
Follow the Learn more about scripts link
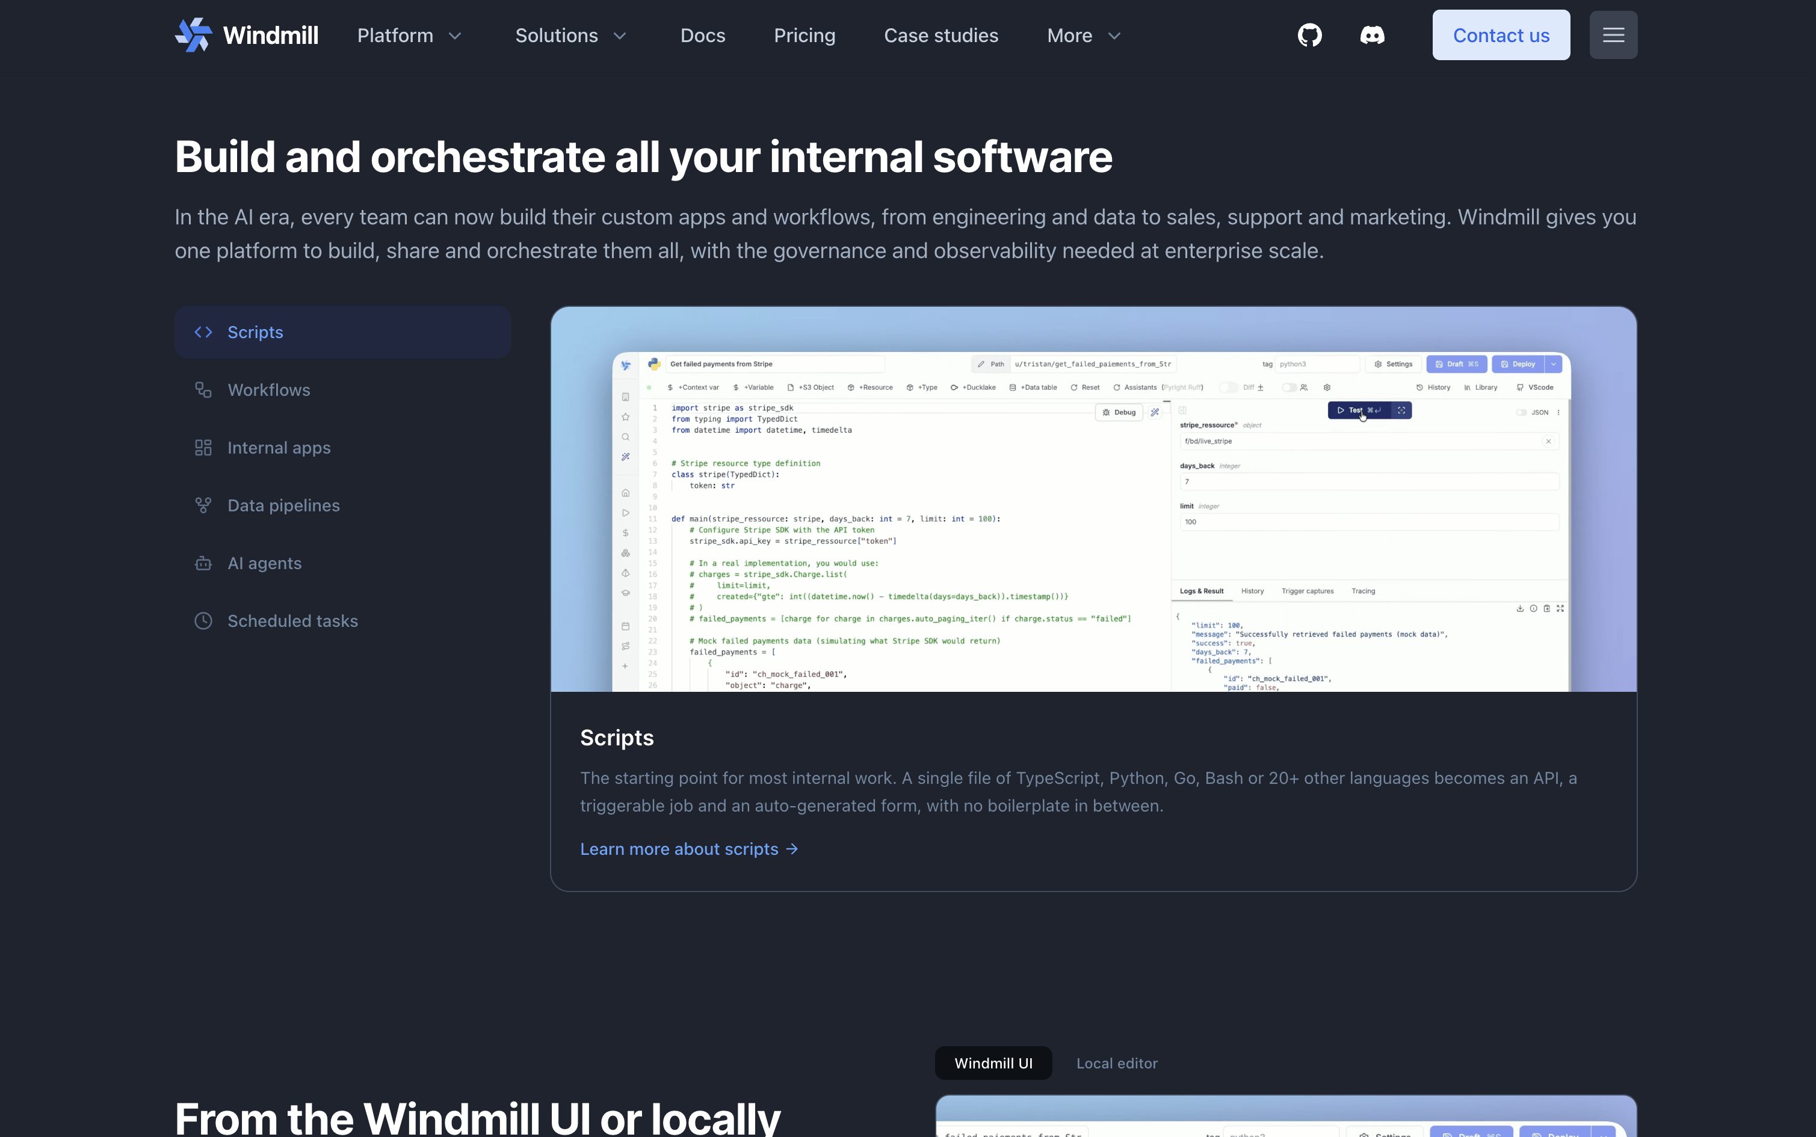coord(689,849)
